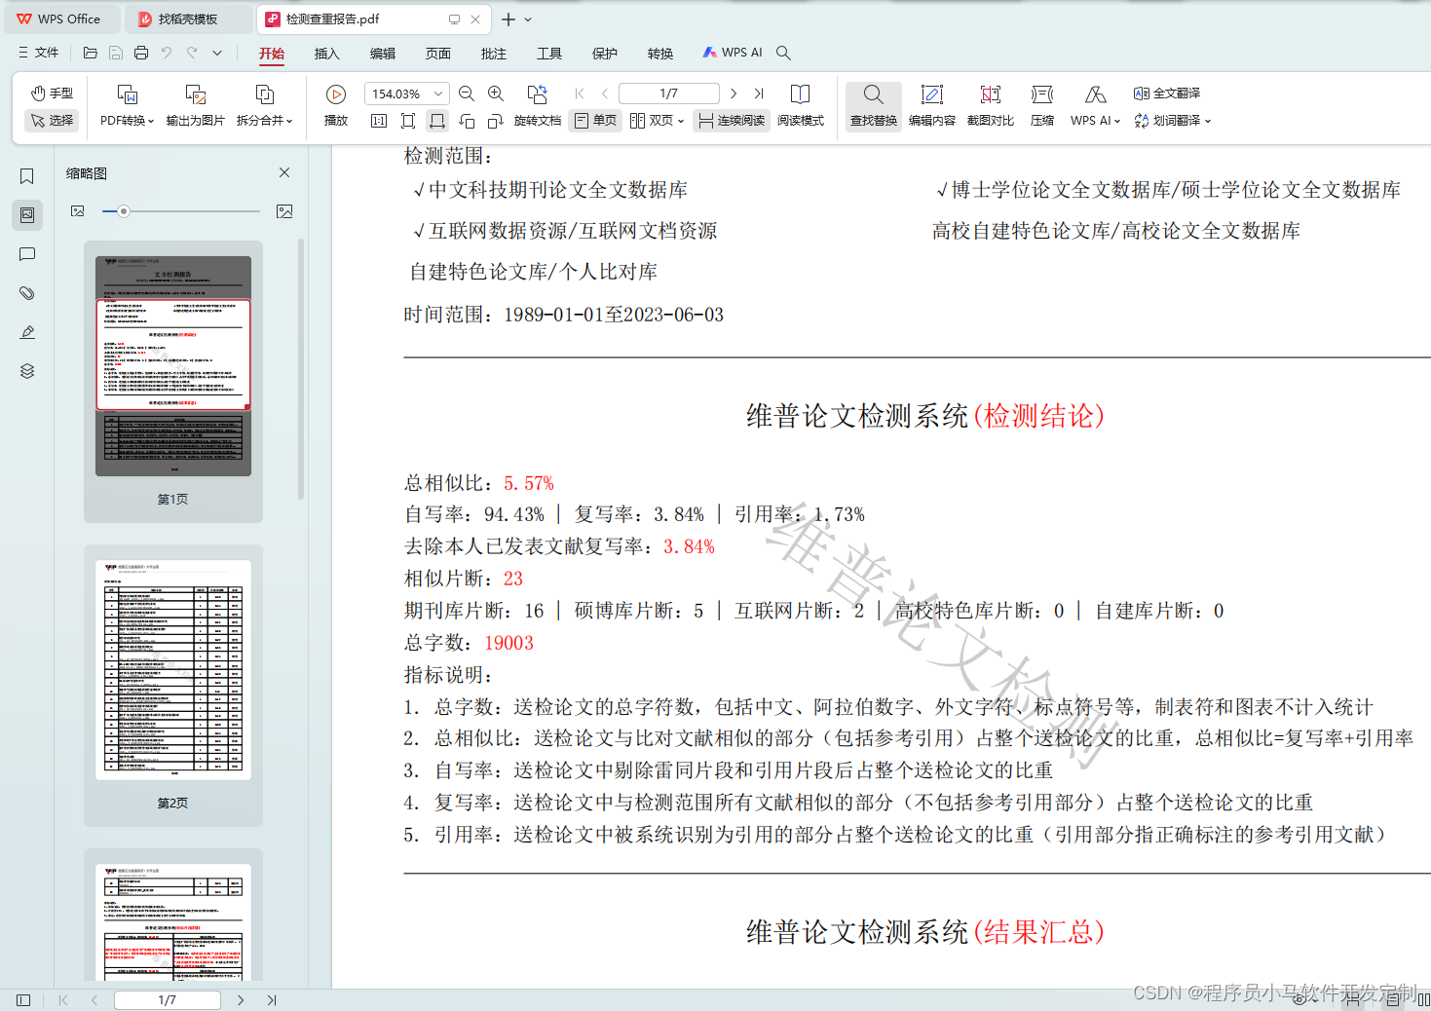This screenshot has width=1431, height=1011.
Task: Zoom out with the minus magnifier
Action: [x=467, y=94]
